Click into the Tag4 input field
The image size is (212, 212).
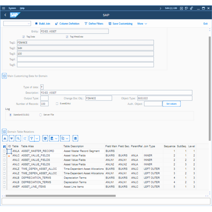pos(85,59)
